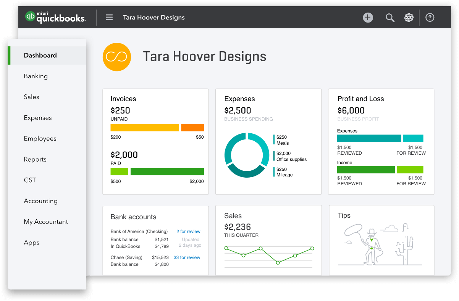The image size is (459, 301).
Task: Click the $2,236 this quarter sales amount
Action: pyautogui.click(x=238, y=227)
